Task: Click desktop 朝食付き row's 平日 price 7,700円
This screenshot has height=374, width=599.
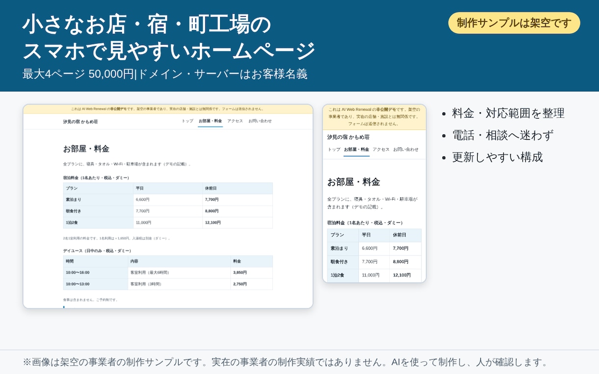Action: coord(142,211)
